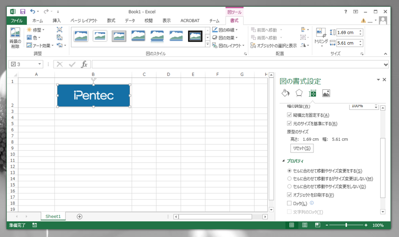
Task: Click the change picture icon
Action: coord(59,38)
